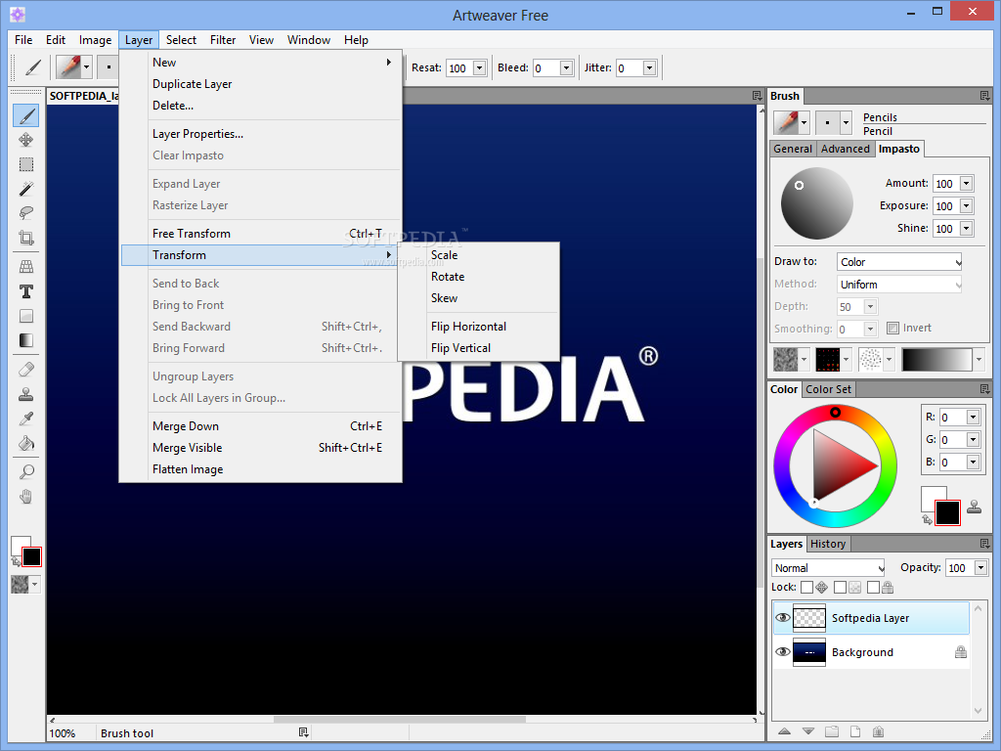The image size is (1001, 751).
Task: Open Brush panel options menu icon
Action: (x=985, y=96)
